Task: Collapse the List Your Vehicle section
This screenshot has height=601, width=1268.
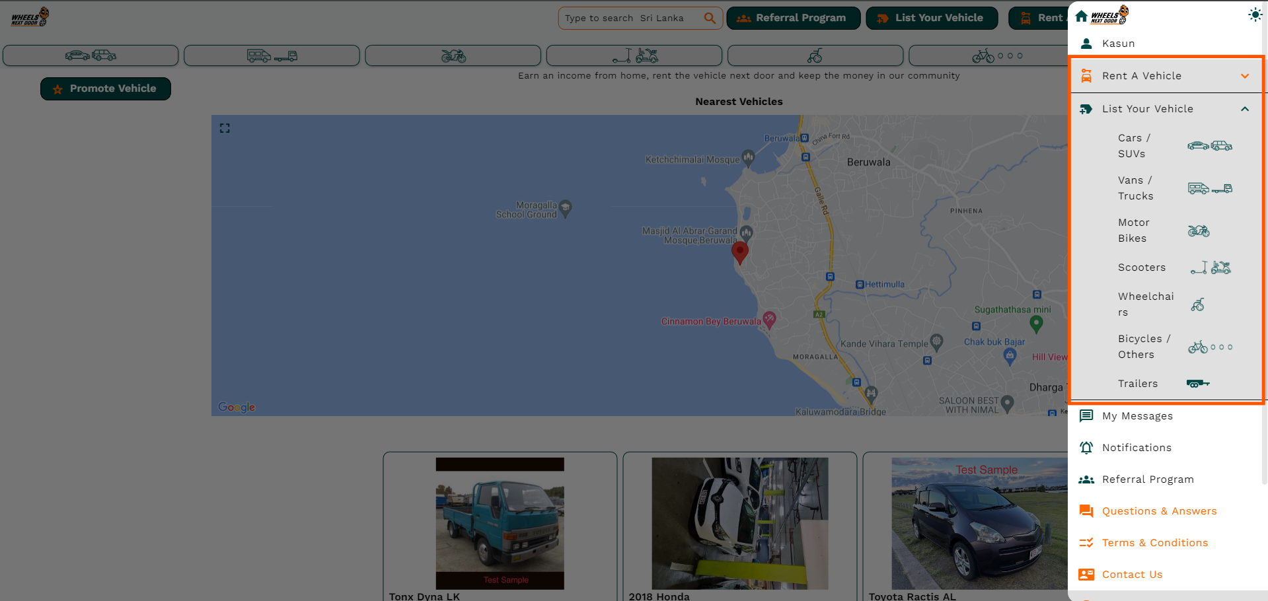Action: coord(1244,109)
